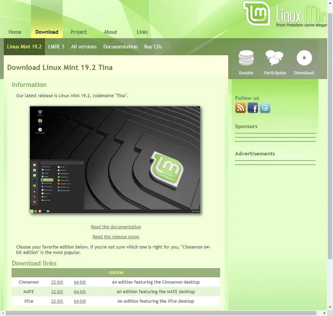Click the vertical scrollbar thumb

click(330, 136)
